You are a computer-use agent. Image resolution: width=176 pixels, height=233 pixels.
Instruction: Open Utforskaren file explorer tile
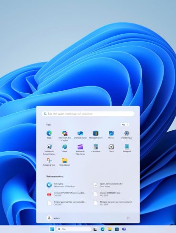(65, 162)
